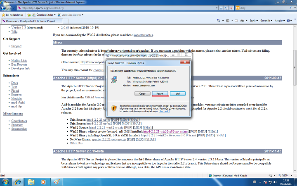Click the httpd-2.2.21-win32-x86-no_ssl.msi link
Image resolution: width=297 pixels, height=186 pixels.
click(x=166, y=131)
